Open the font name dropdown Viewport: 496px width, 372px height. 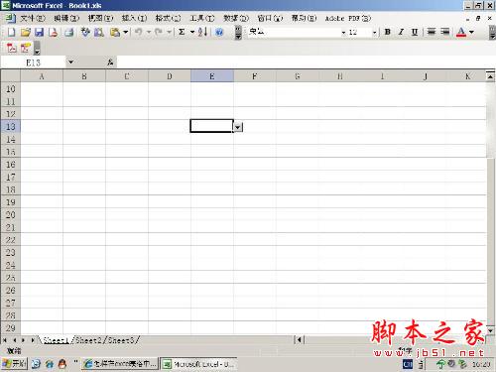tap(343, 33)
